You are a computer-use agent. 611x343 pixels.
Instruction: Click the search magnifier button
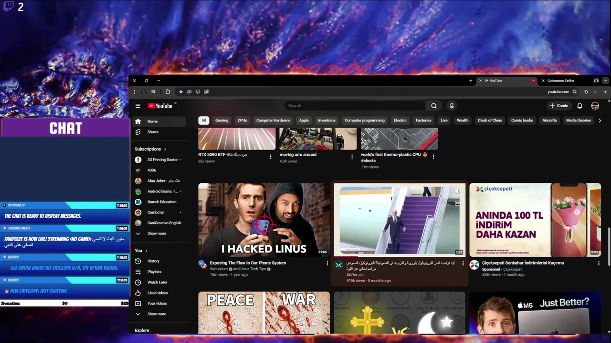(434, 106)
